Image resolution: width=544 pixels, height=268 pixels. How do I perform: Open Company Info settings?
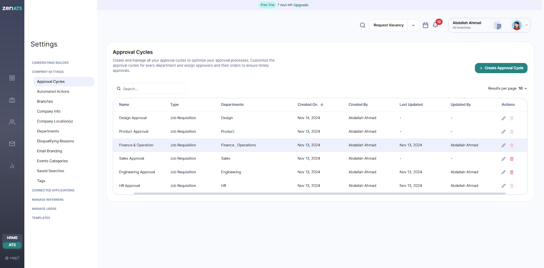pos(49,111)
